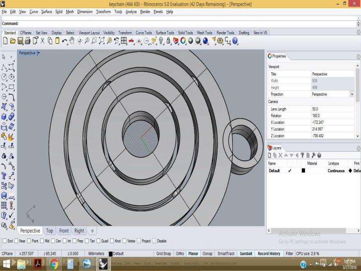Check the Project osnap option
This screenshot has height=271, width=361.
pyautogui.click(x=139, y=241)
